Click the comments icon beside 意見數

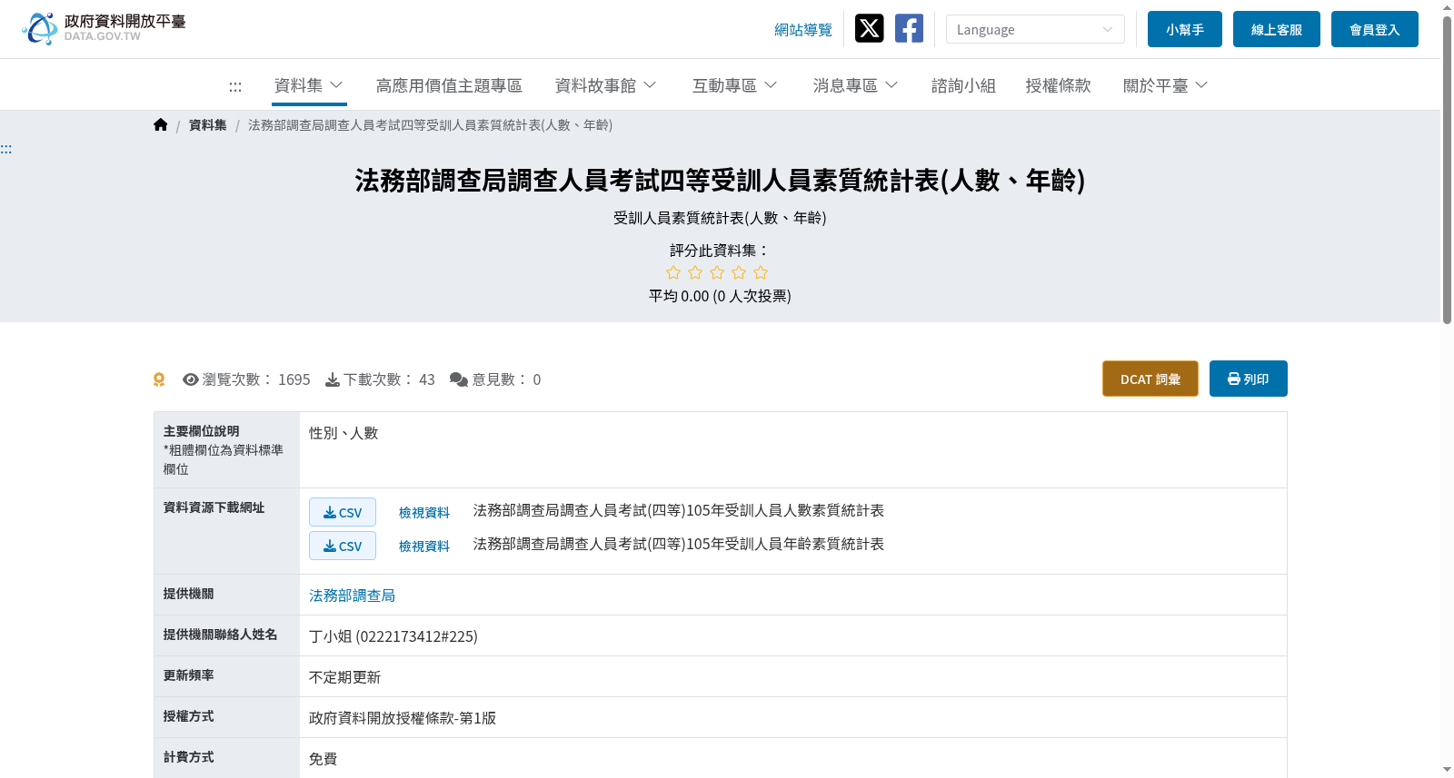tap(459, 379)
